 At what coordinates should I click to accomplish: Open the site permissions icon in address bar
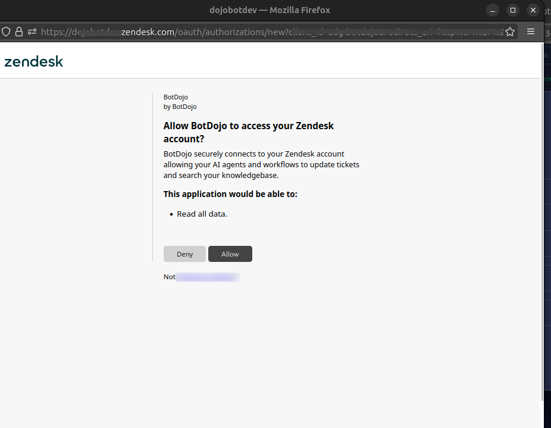click(32, 32)
